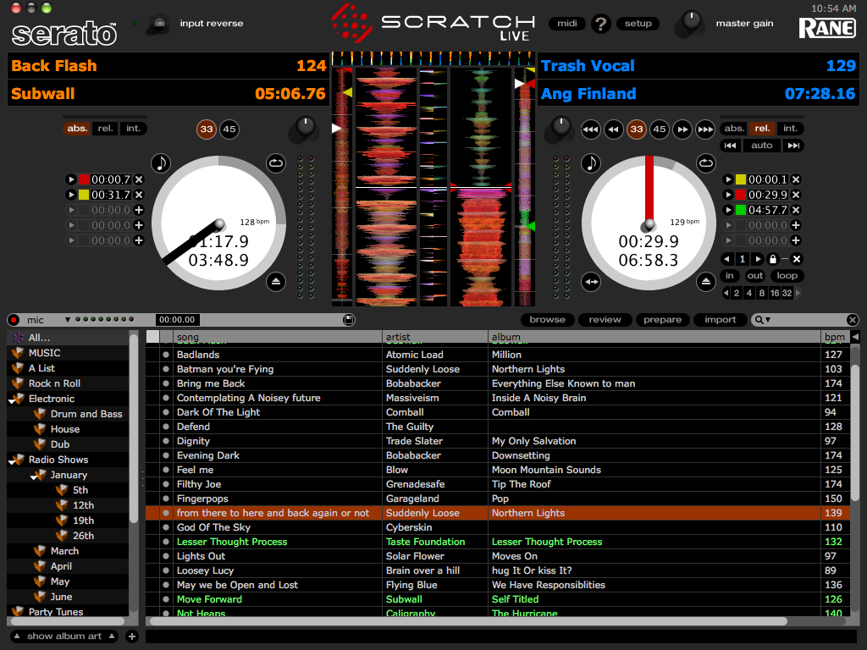Select abs. mode on left deck
867x650 pixels.
(77, 129)
